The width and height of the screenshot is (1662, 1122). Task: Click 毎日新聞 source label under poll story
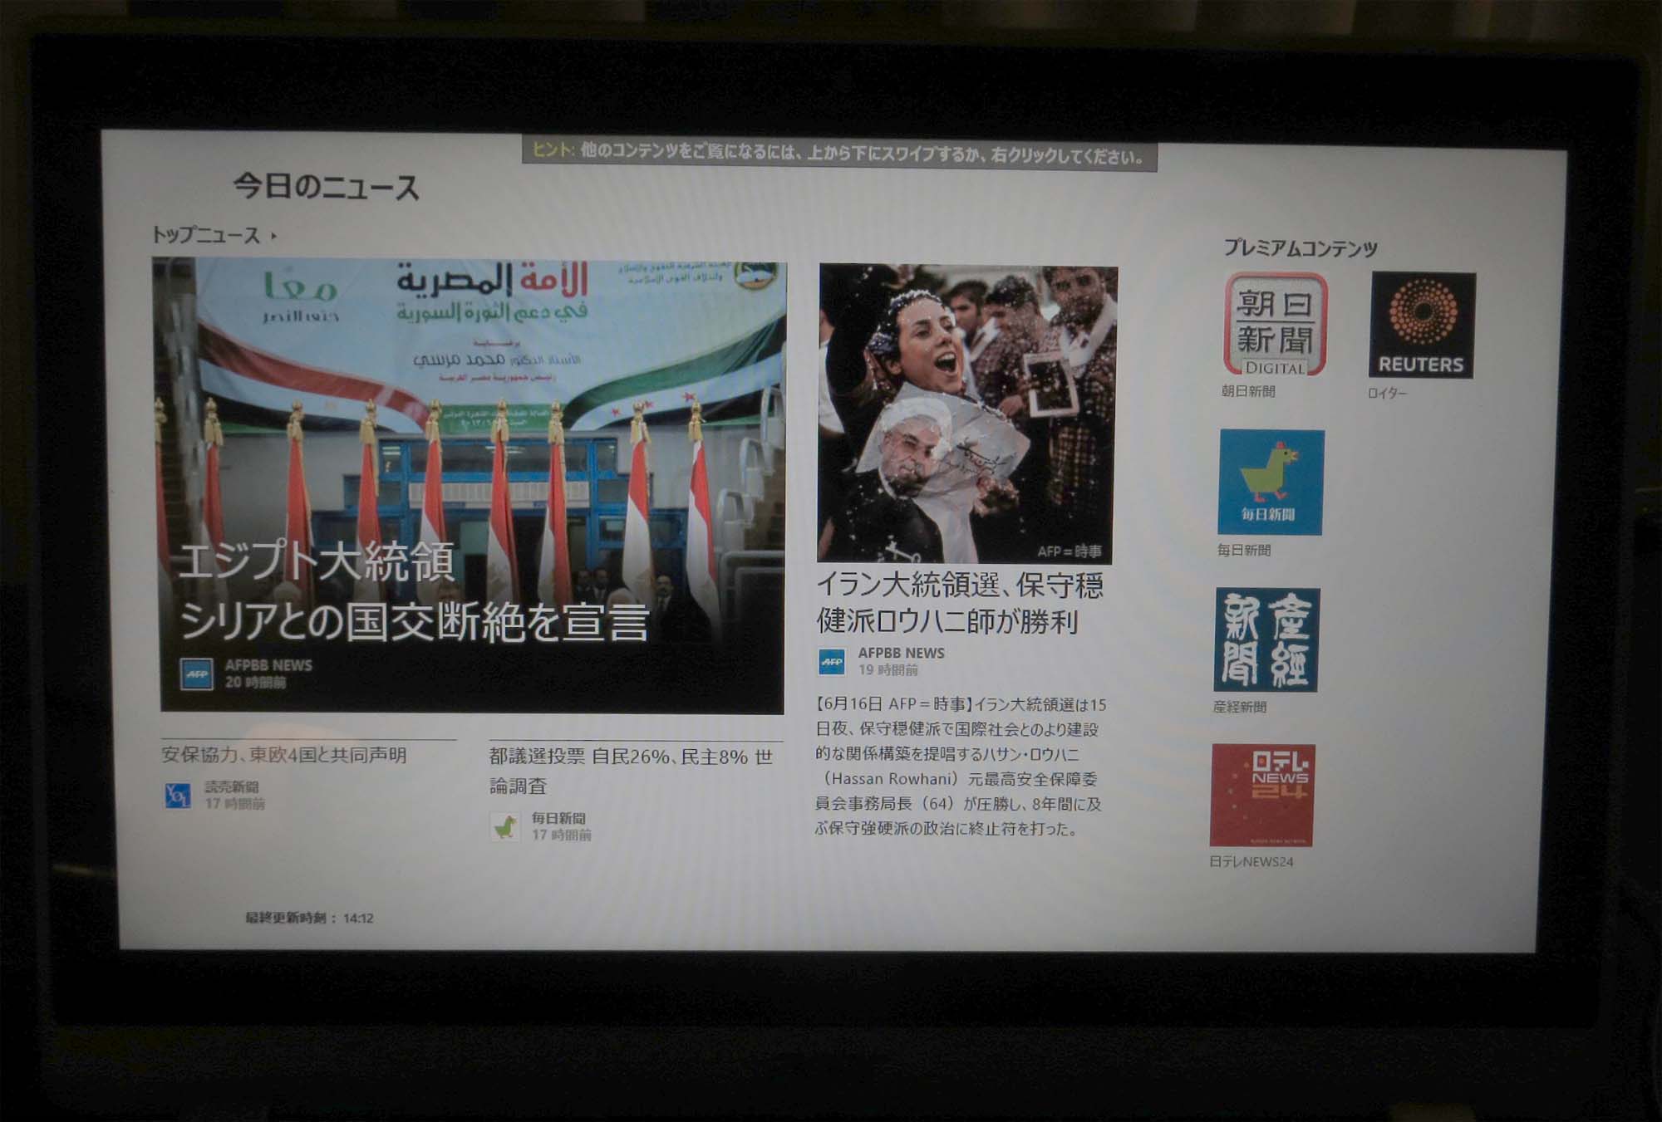(558, 818)
